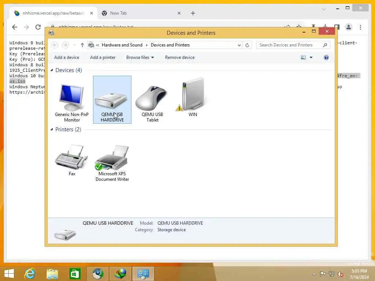375x281 pixels.
Task: Open the browser tab search chevron
Action: click(324, 9)
